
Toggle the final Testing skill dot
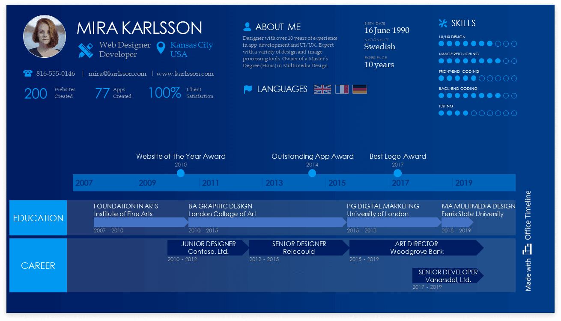tap(514, 113)
